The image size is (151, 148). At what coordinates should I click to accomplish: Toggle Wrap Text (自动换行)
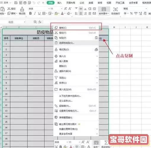115,11
